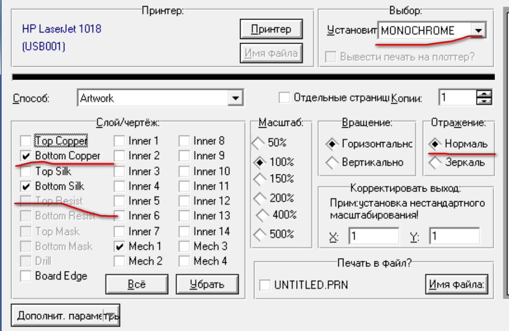Open the Artwork method dropdown
509x331 pixels.
click(235, 98)
